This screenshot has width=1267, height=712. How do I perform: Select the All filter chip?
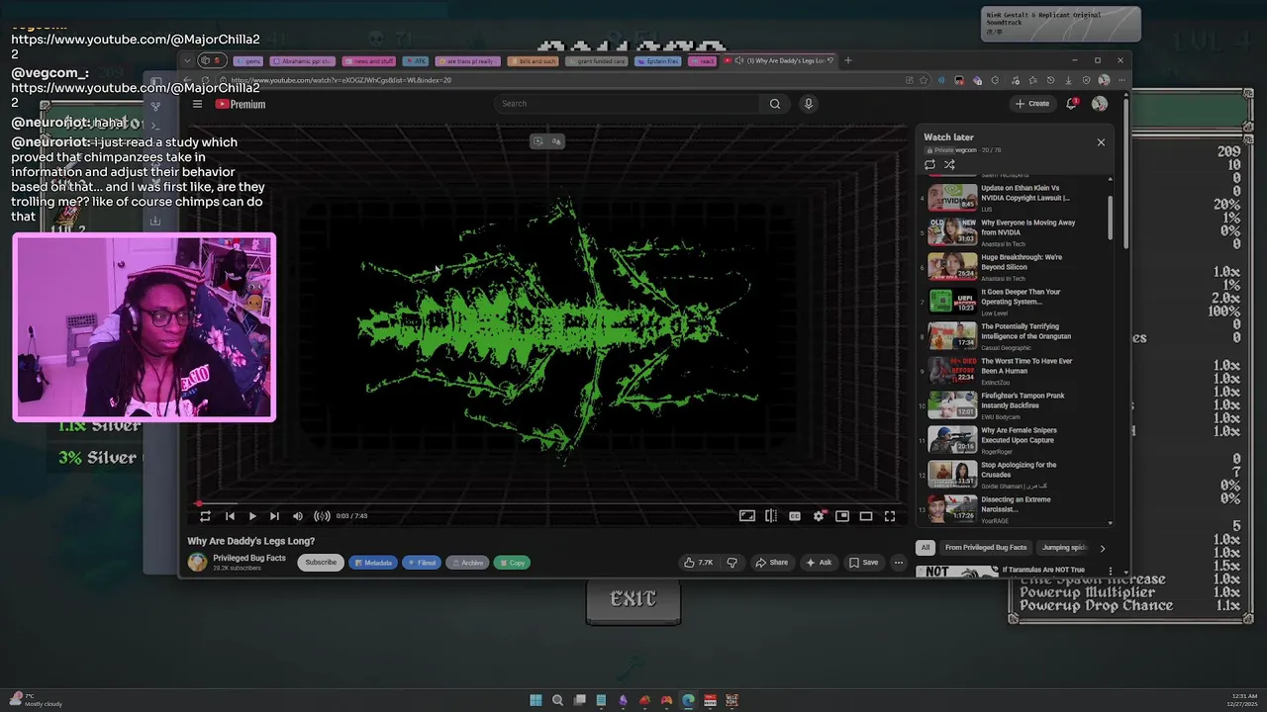926,548
